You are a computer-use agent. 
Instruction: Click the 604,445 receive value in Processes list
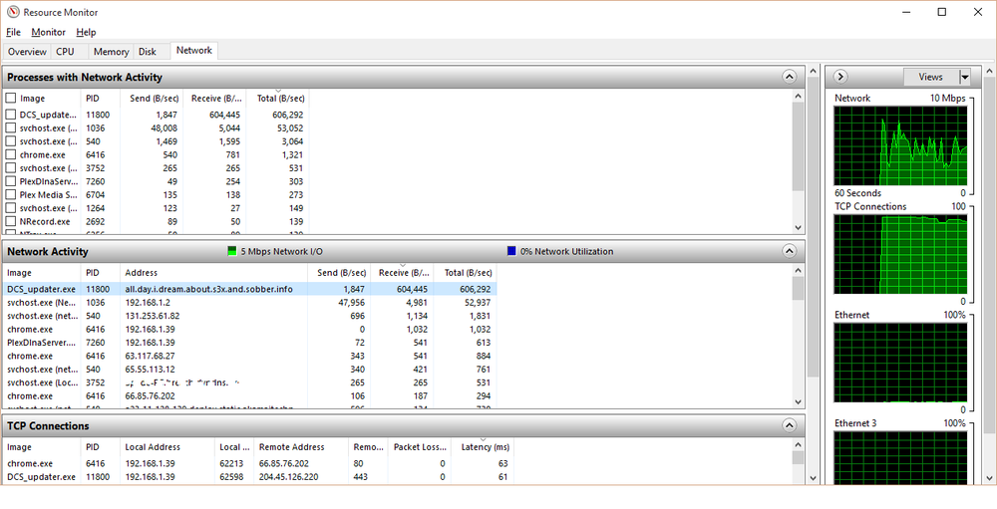tap(224, 115)
